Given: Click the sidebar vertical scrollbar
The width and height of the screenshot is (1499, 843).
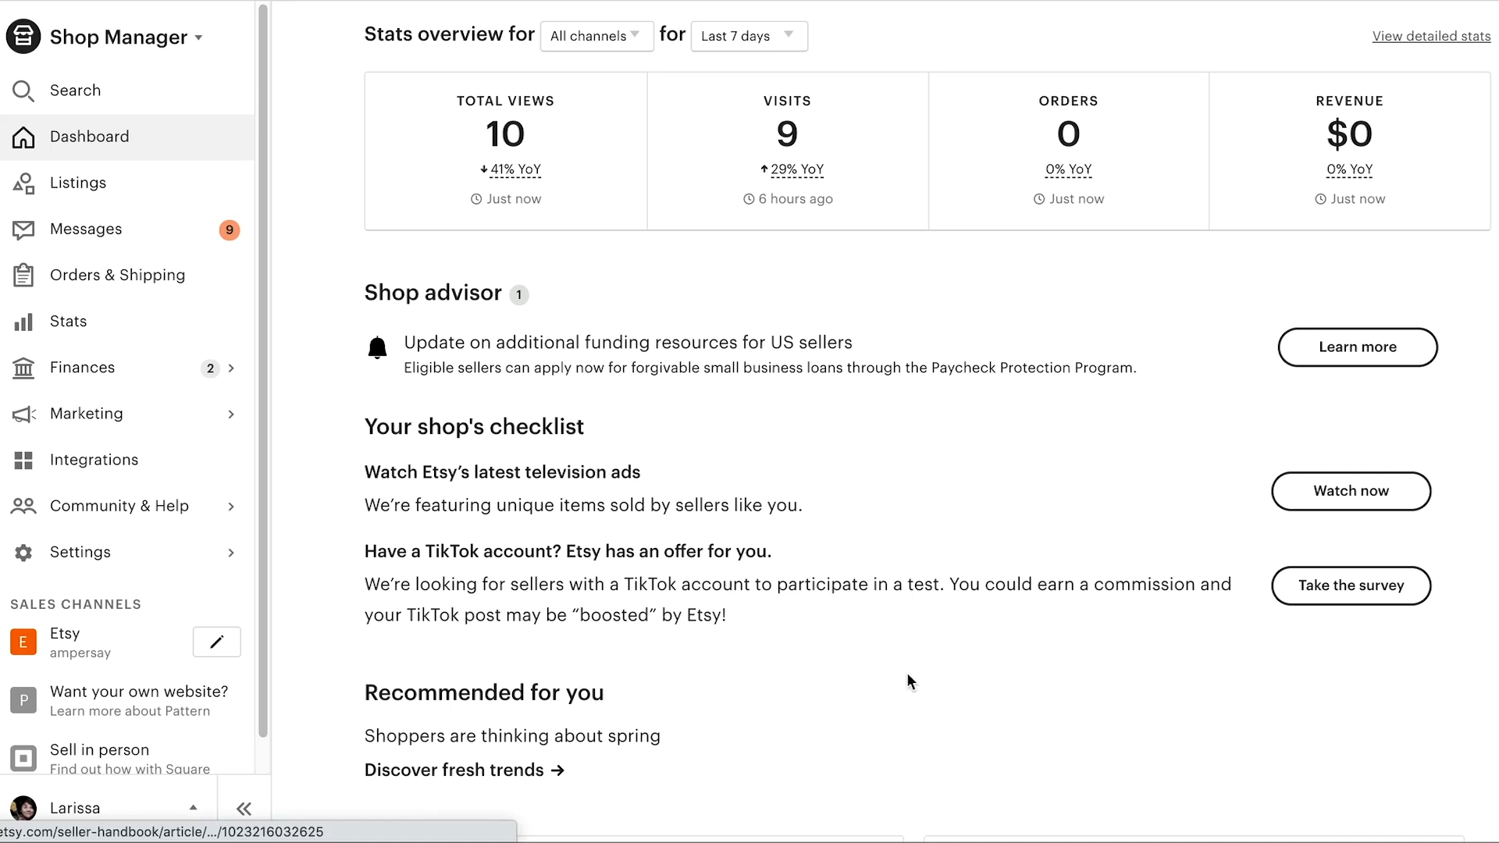Looking at the screenshot, I should (263, 367).
